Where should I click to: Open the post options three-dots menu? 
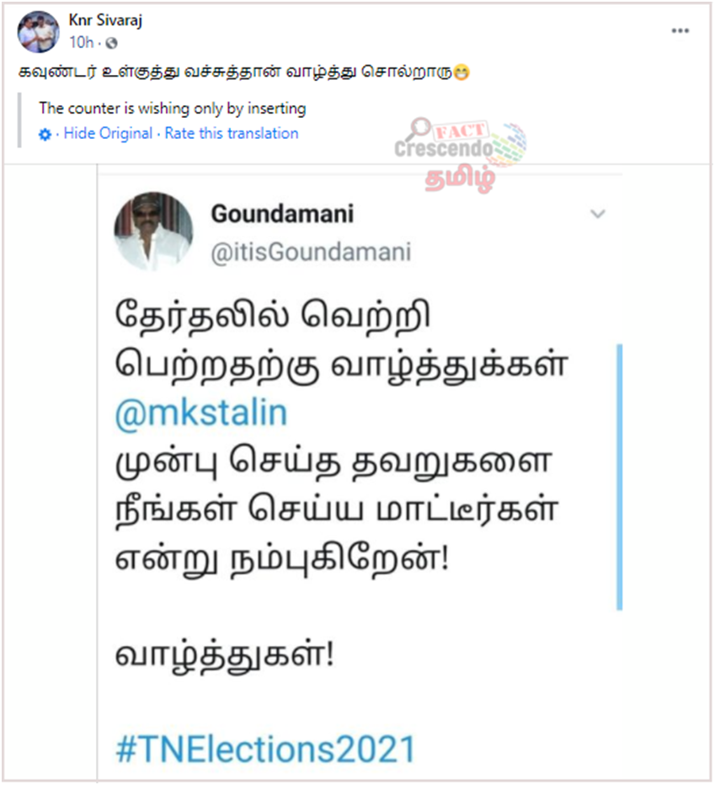(x=680, y=31)
